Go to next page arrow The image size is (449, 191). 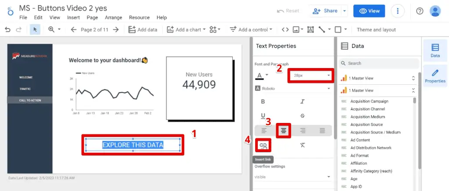tap(116, 29)
